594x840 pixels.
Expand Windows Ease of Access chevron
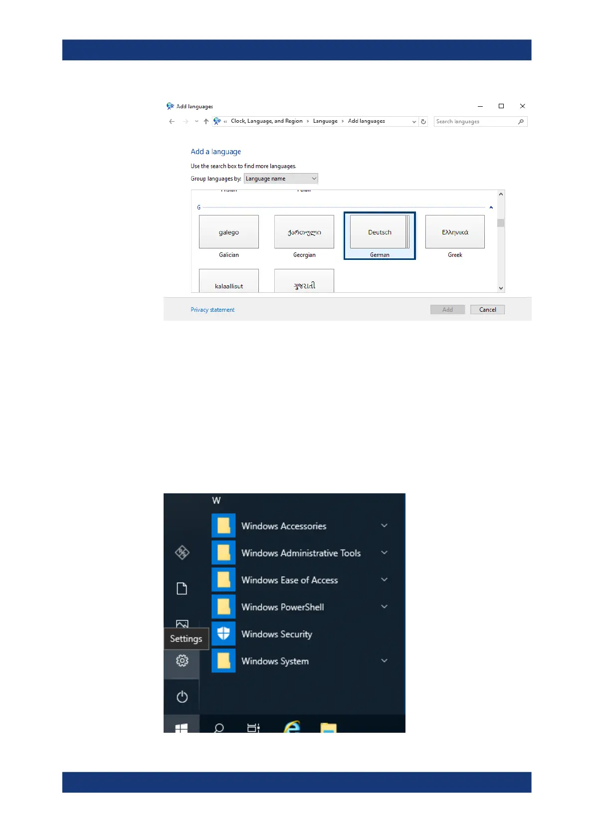pyautogui.click(x=384, y=580)
